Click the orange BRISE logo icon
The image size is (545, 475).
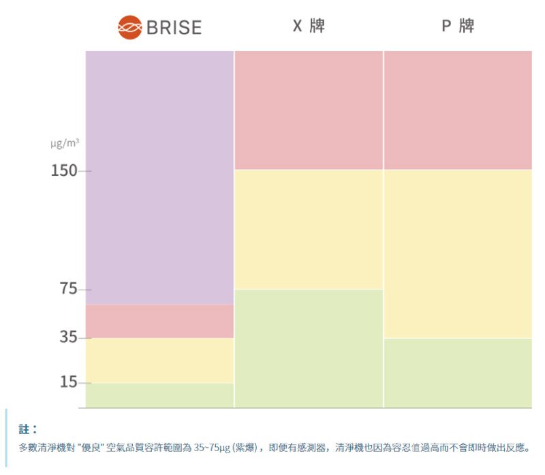tap(129, 27)
